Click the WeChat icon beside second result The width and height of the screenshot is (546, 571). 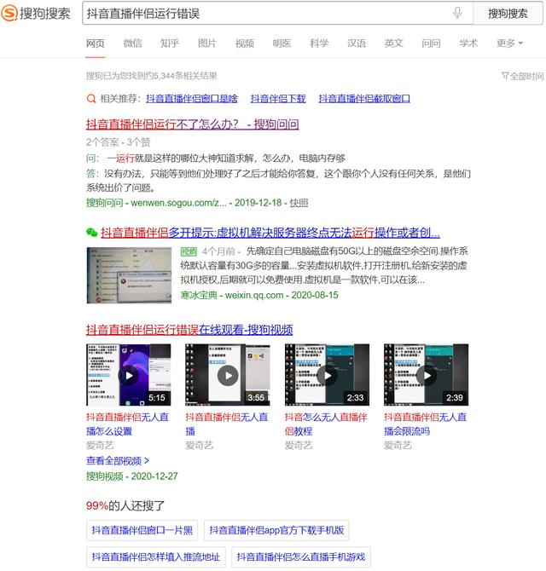92,233
